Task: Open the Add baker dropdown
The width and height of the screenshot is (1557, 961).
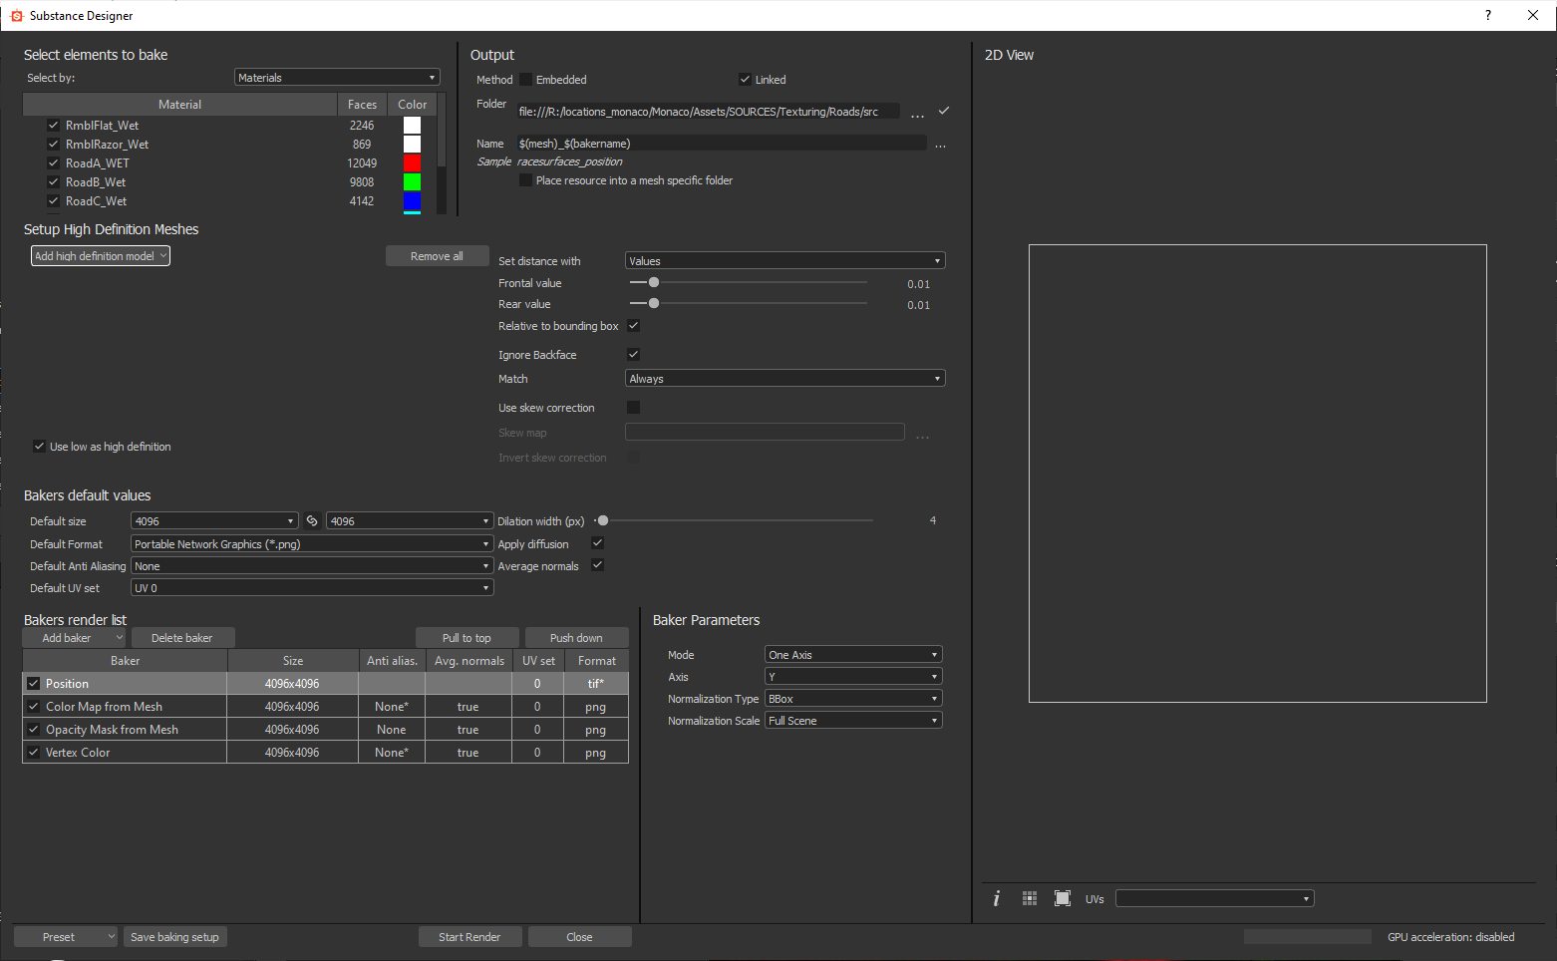Action: (75, 638)
